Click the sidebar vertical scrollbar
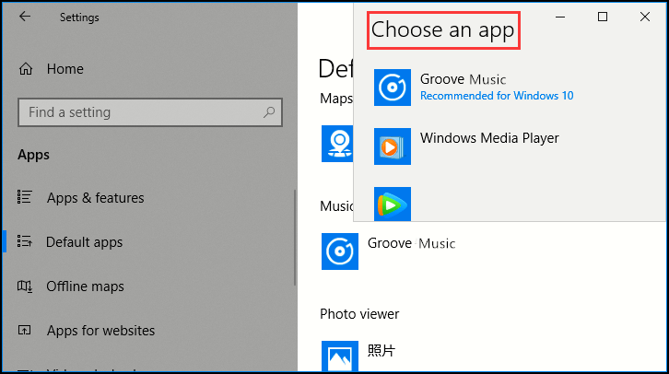 point(295,238)
